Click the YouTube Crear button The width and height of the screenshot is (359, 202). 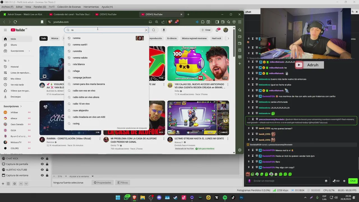[x=206, y=30]
